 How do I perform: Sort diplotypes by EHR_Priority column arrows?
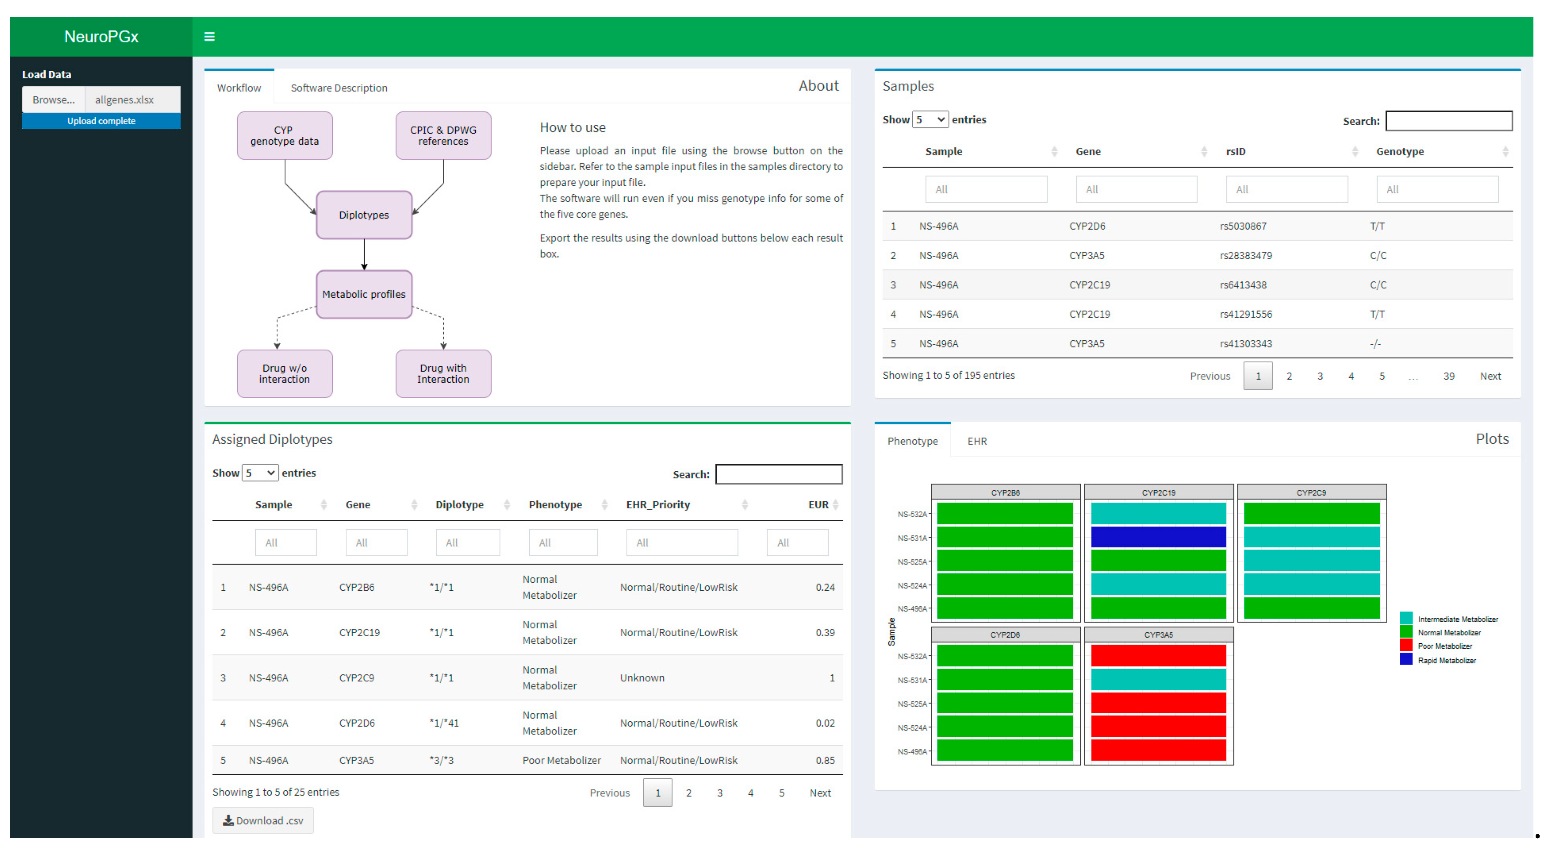pos(744,505)
